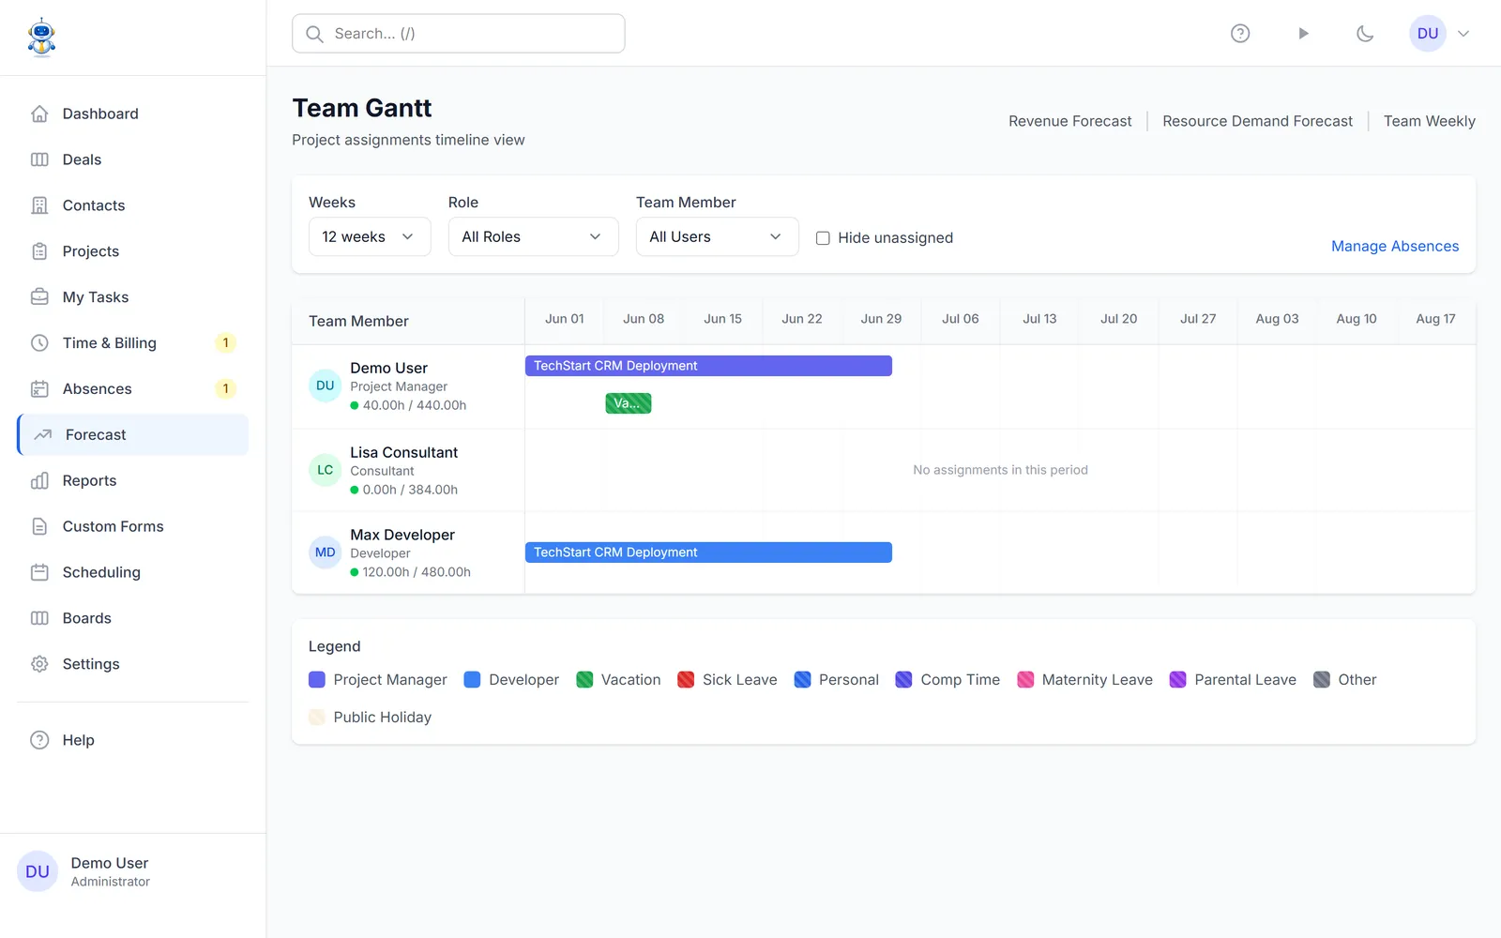Go to Scheduling page
The image size is (1501, 938).
tap(132, 572)
